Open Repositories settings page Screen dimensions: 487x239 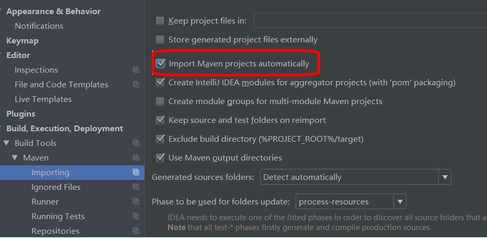click(55, 231)
